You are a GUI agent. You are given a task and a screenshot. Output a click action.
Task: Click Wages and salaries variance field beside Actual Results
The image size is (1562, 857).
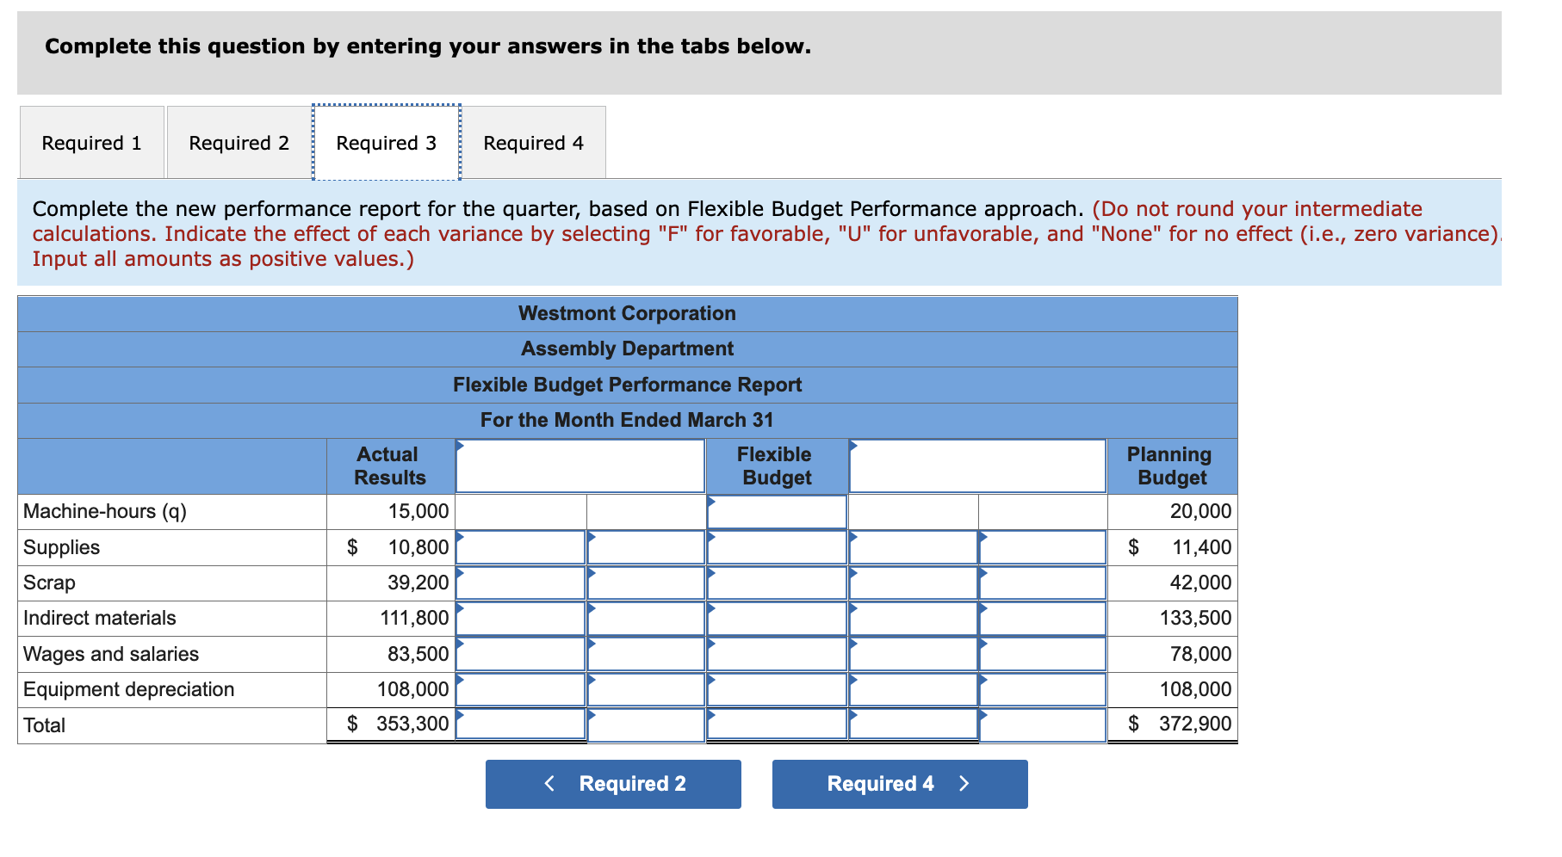click(x=521, y=654)
